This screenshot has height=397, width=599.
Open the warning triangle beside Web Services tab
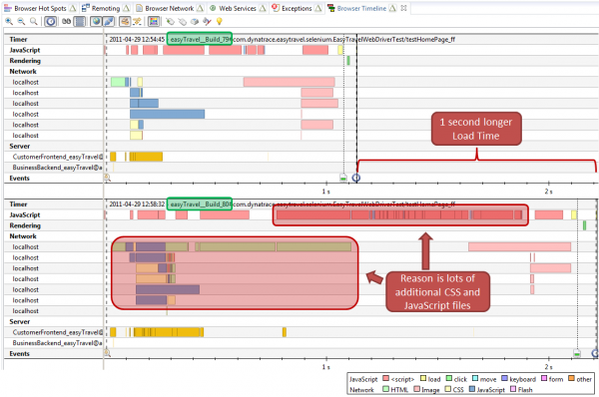point(263,8)
